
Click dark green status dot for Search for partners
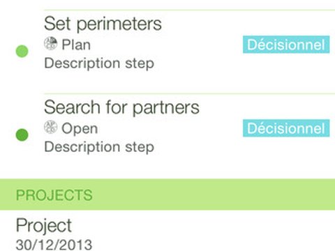22,135
